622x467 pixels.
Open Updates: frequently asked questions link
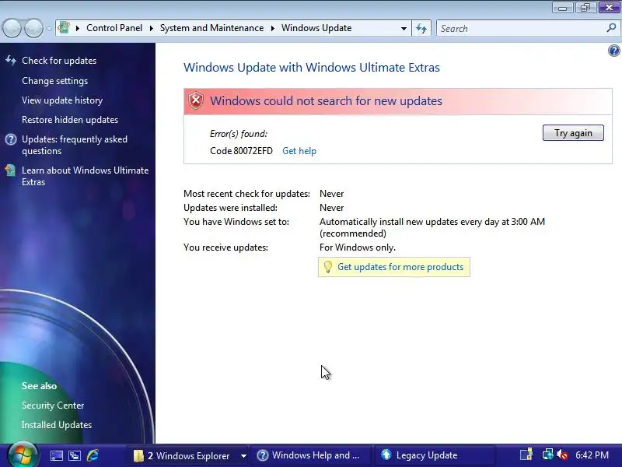tap(75, 145)
